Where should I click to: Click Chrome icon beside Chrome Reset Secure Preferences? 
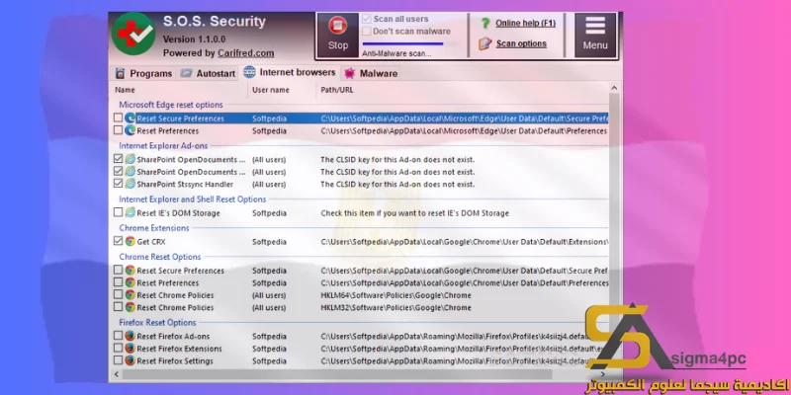point(131,270)
